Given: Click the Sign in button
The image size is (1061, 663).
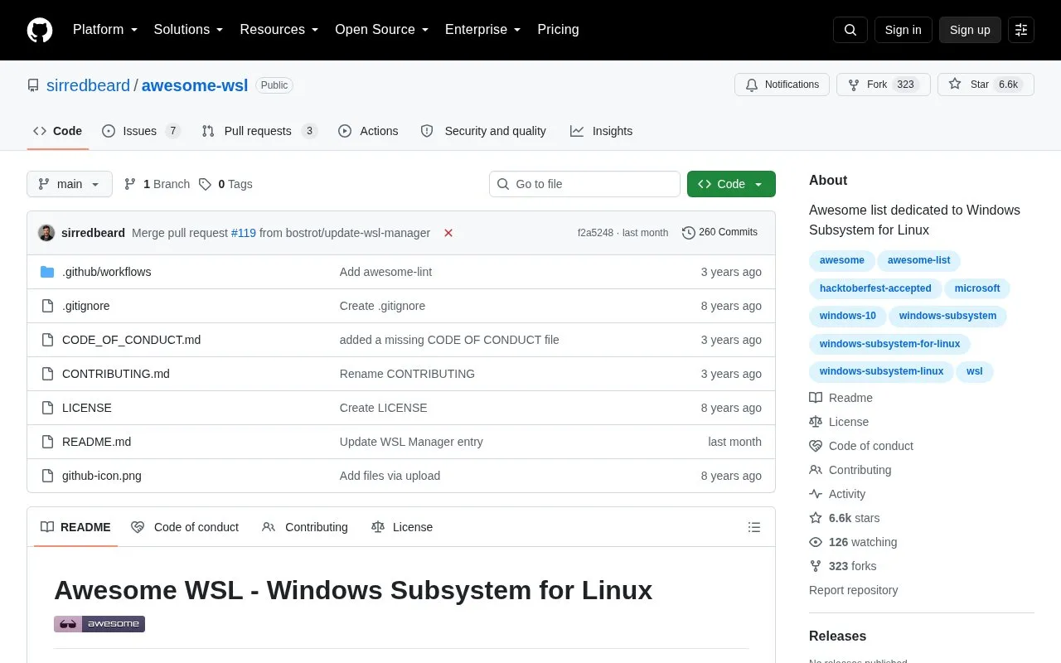Looking at the screenshot, I should point(903,30).
